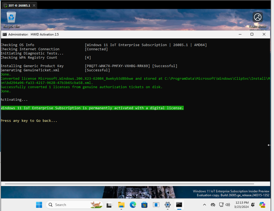Open the network status tray icon
The height and width of the screenshot is (211, 274).
click(221, 205)
